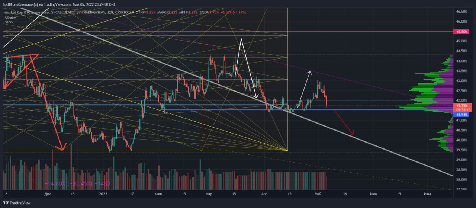Click the red downward forecast arrow tip
The width and height of the screenshot is (476, 208).
353,134
